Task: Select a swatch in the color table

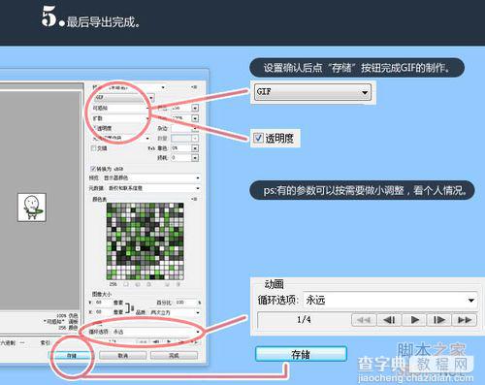Action: [x=145, y=241]
